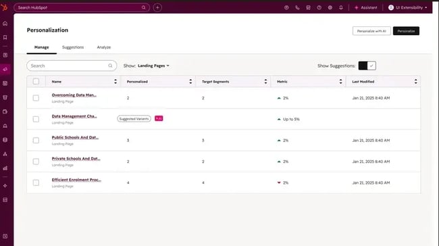Open the Public Schools And Dat.. link
The width and height of the screenshot is (439, 246).
(x=75, y=138)
